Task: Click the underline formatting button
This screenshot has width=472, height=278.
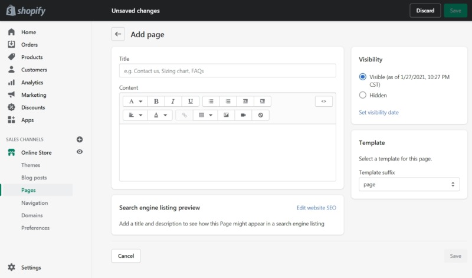Action: (x=191, y=102)
